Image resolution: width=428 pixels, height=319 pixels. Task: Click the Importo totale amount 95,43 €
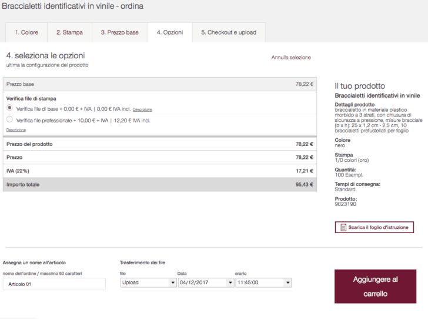coord(305,184)
